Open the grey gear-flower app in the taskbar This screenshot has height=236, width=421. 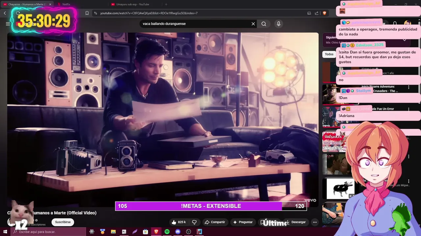[x=92, y=232]
